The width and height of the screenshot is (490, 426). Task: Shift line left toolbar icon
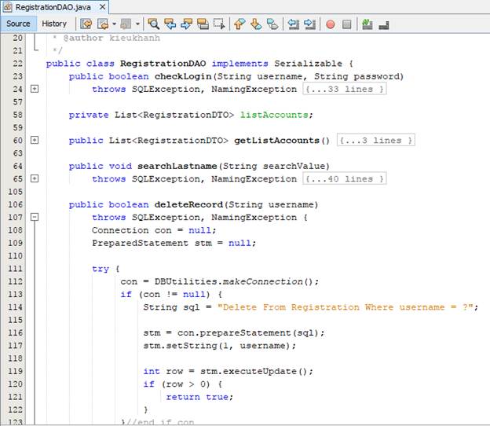point(293,24)
